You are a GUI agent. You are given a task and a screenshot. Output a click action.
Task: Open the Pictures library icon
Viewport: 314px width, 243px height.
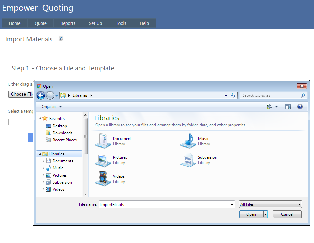103,160
